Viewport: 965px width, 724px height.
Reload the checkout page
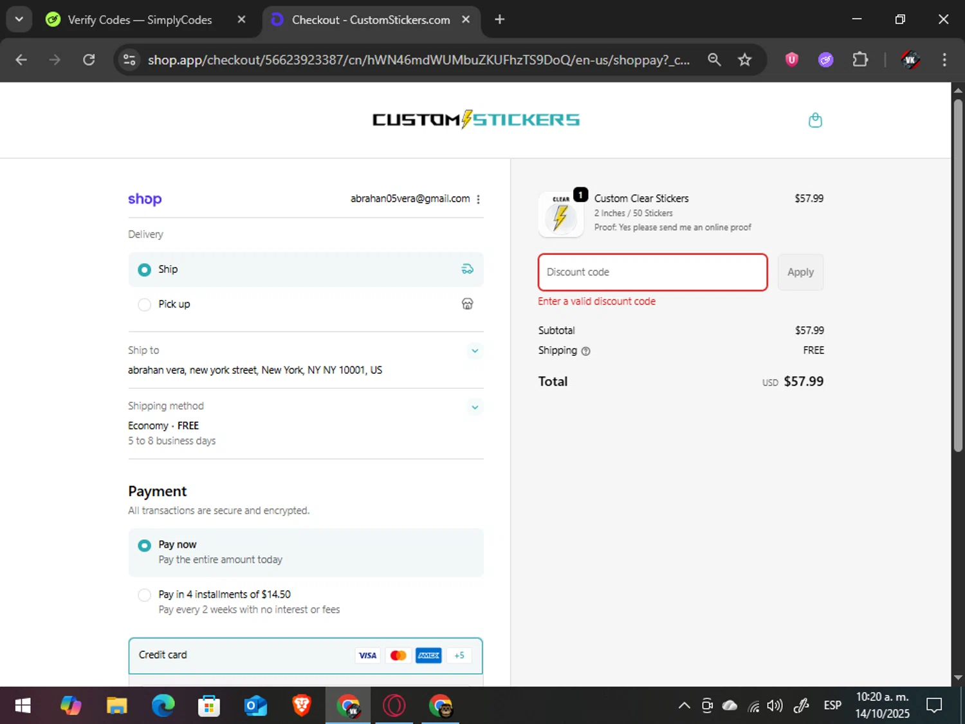[89, 60]
